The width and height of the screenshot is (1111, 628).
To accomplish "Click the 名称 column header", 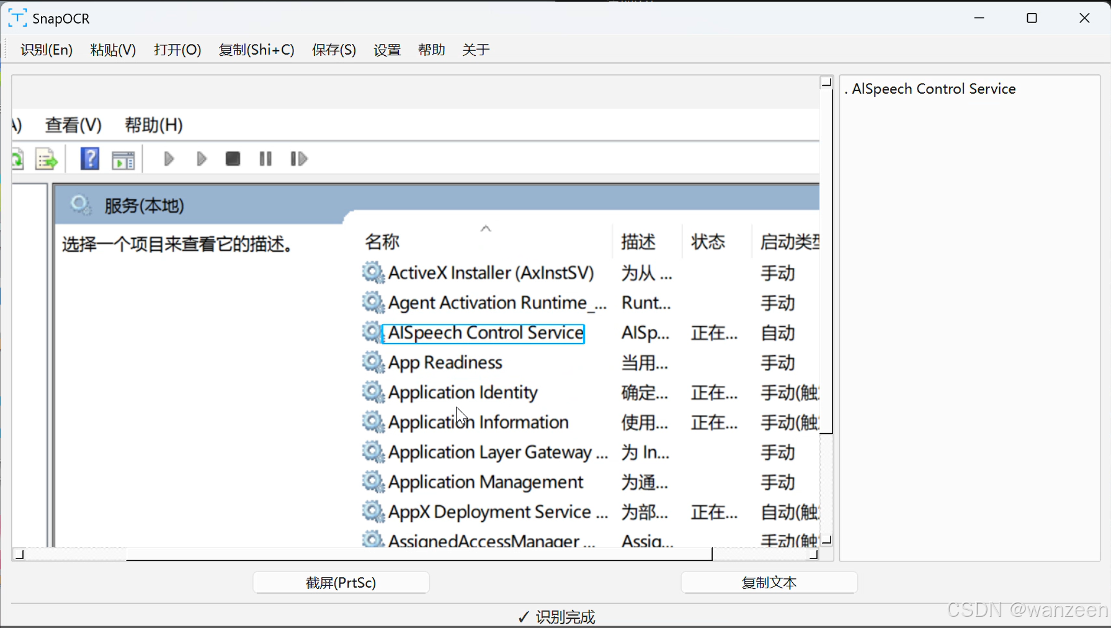I will click(x=382, y=241).
